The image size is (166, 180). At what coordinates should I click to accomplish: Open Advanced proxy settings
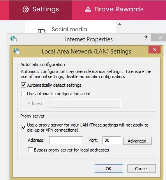pos(137,141)
